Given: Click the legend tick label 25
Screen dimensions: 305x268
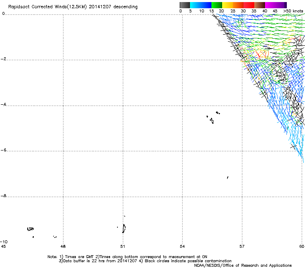Looking at the screenshot, I should [233, 11].
